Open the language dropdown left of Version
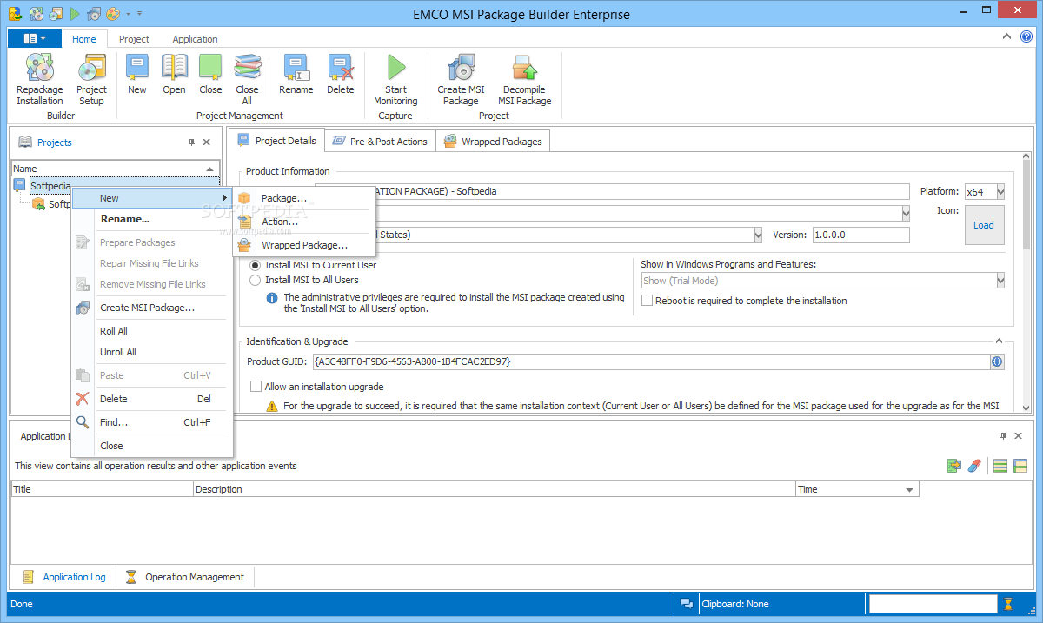The image size is (1043, 623). click(x=758, y=235)
